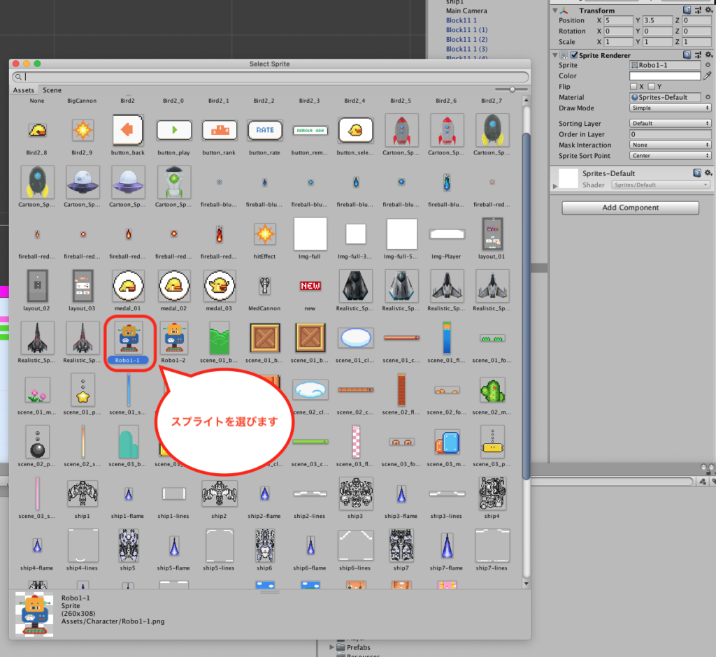Enable the Flip X checkbox
The image size is (716, 657).
pyautogui.click(x=633, y=87)
